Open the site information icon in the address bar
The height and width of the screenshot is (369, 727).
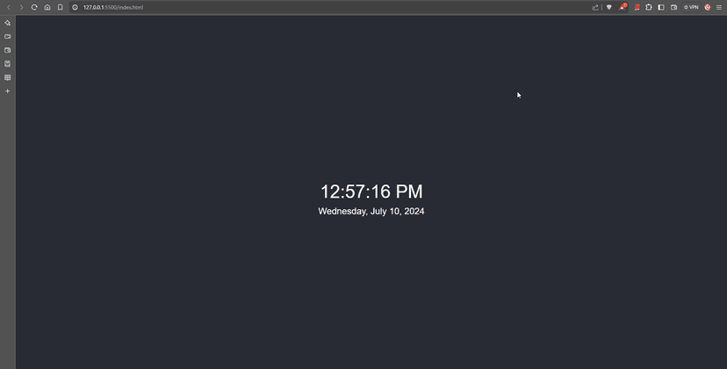click(76, 7)
